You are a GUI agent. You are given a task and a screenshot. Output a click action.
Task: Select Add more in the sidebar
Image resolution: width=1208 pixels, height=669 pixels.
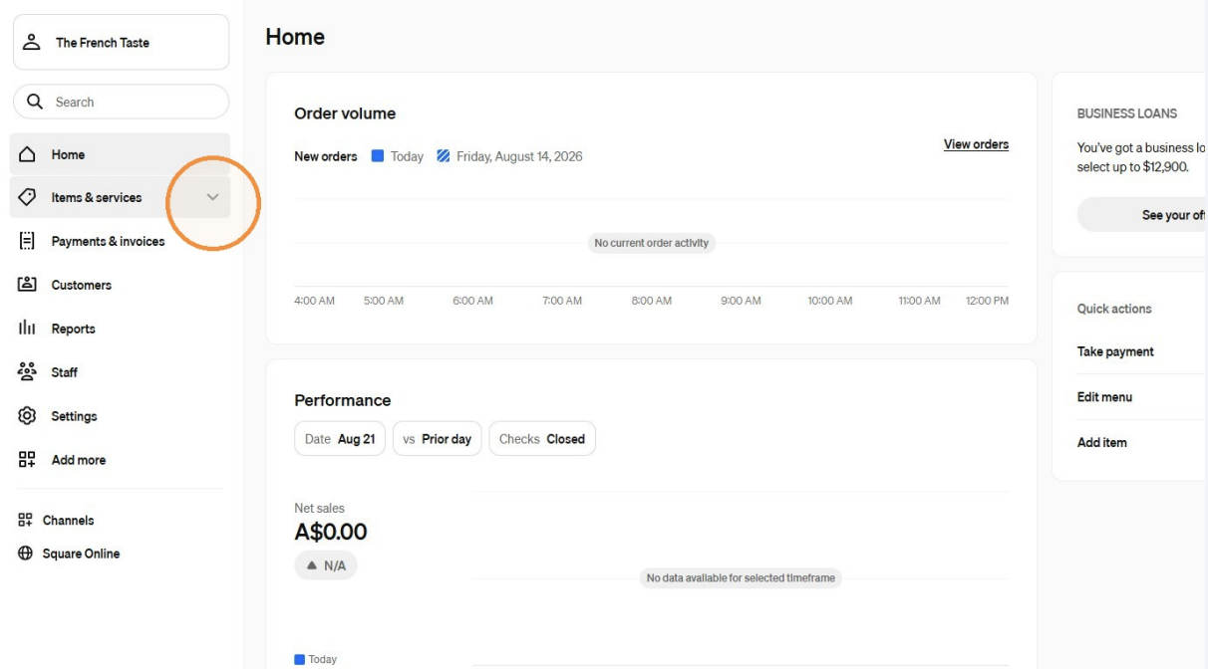(120, 460)
